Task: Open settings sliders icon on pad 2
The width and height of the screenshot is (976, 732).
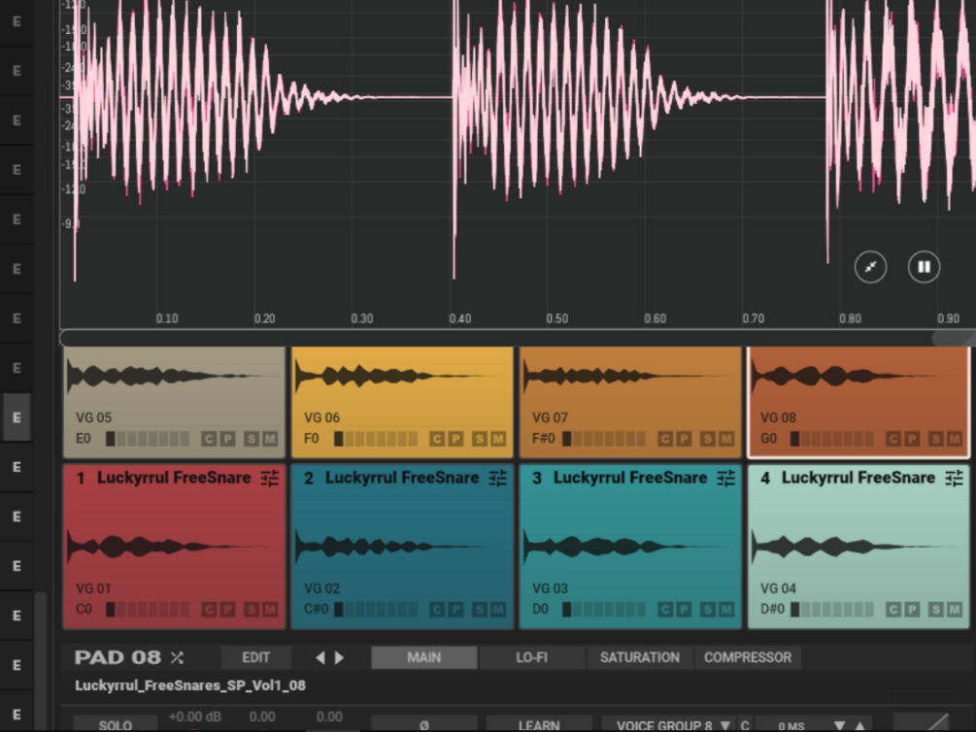Action: click(498, 478)
